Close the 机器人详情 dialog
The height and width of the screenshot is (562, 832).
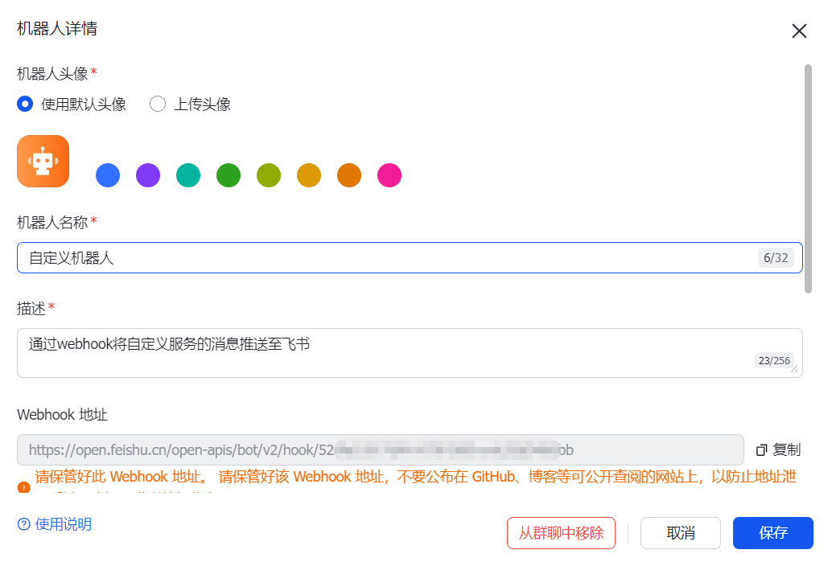[x=798, y=31]
